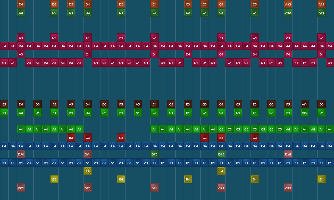Click the leftmost G5 note in the dark melody row
The image size is (334, 200).
204,104
